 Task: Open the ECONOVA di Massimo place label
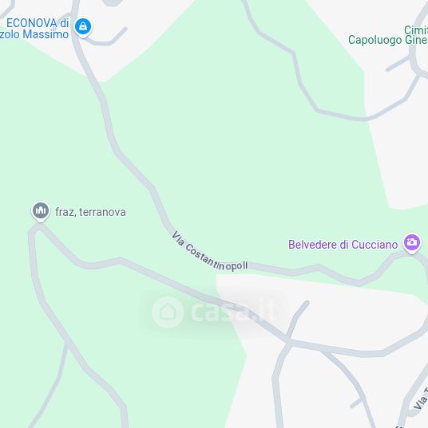point(34,29)
